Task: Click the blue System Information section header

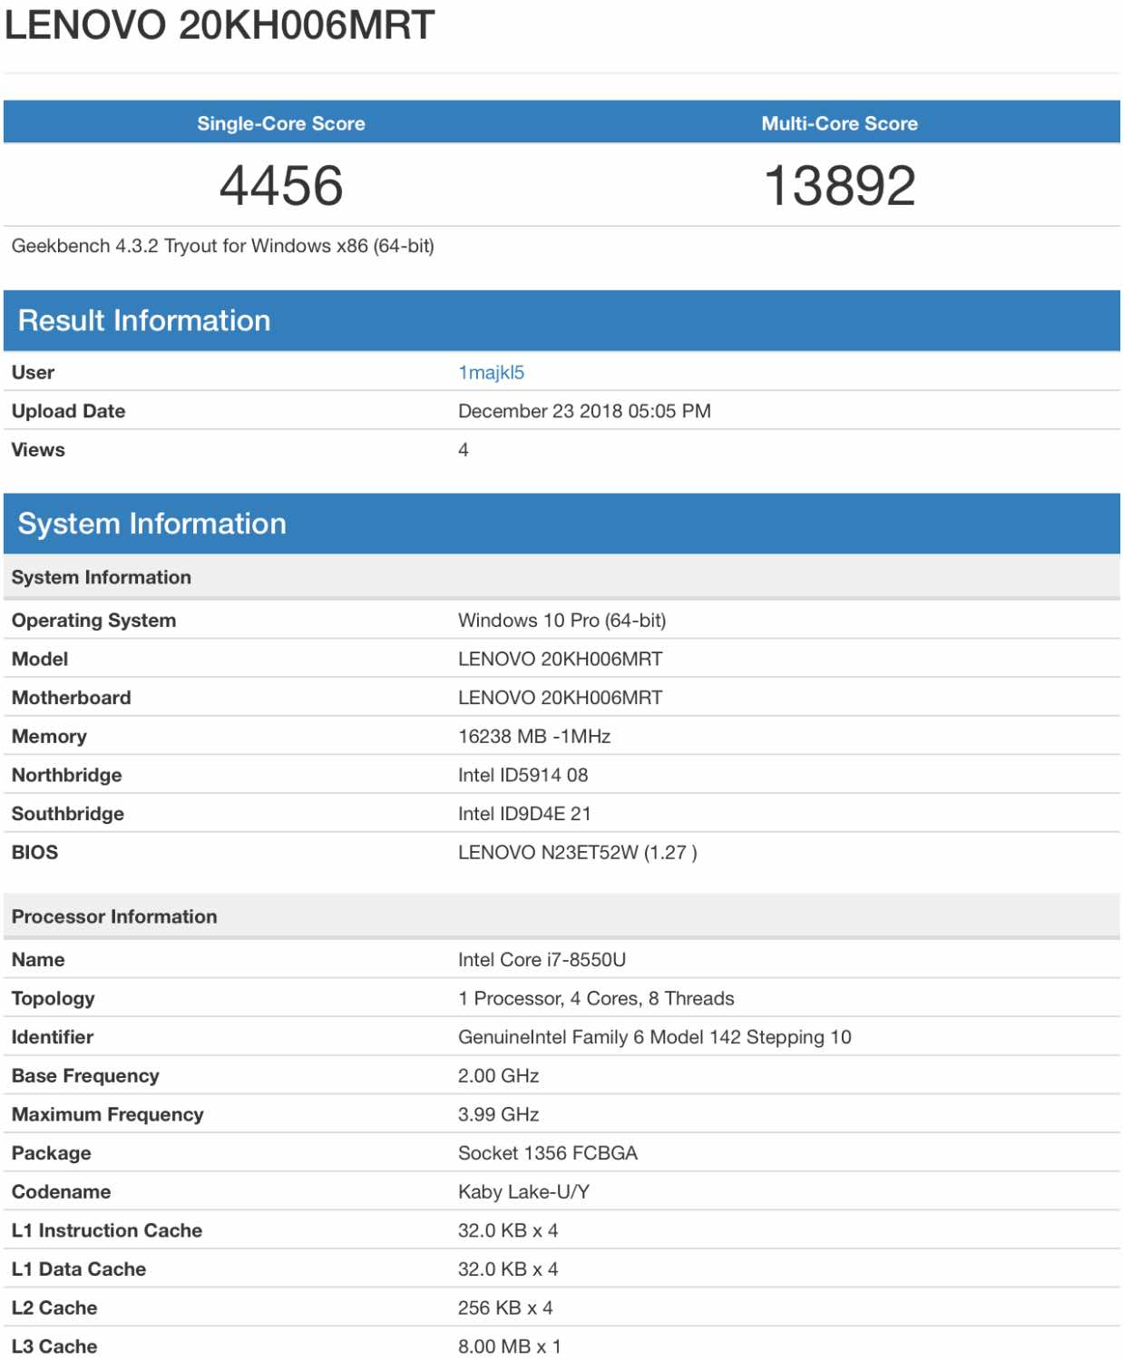Action: coord(151,524)
